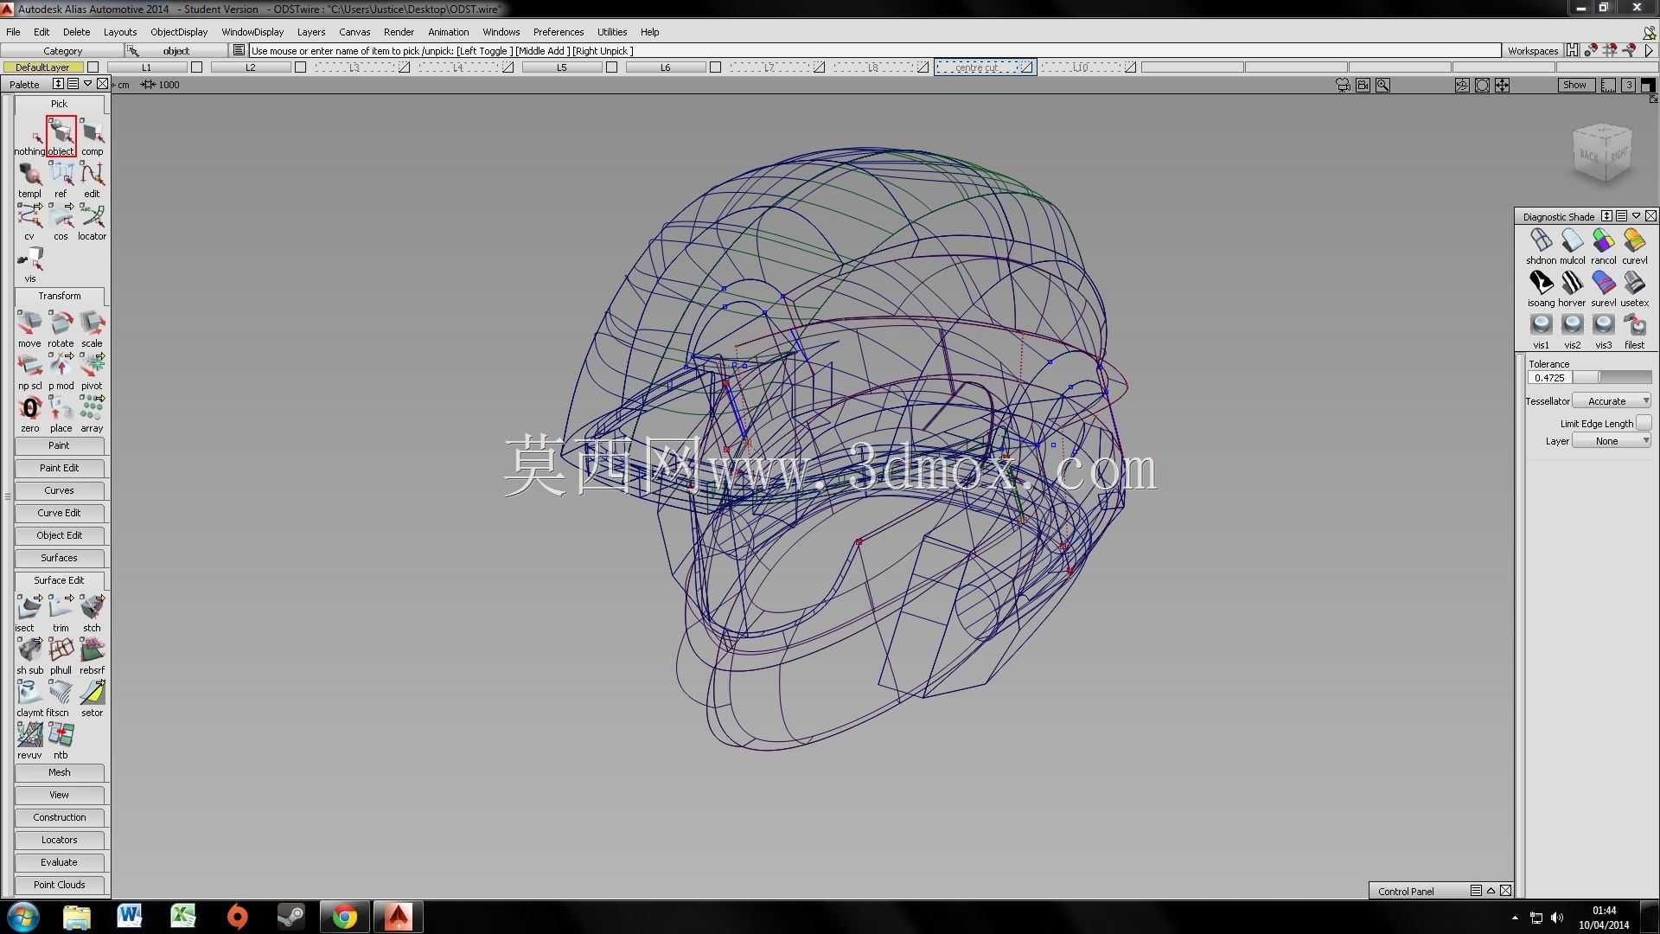The height and width of the screenshot is (934, 1660).
Task: Collapse the Surface Edit shelf header
Action: click(x=60, y=580)
